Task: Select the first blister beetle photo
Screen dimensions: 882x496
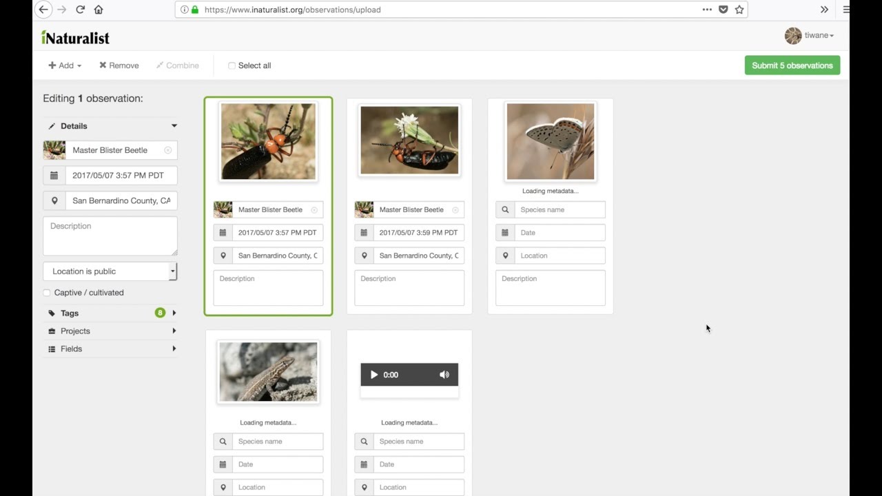Action: [269, 141]
